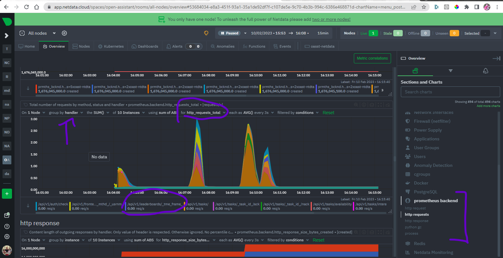Open room settings gear next to All nodes

point(64,33)
